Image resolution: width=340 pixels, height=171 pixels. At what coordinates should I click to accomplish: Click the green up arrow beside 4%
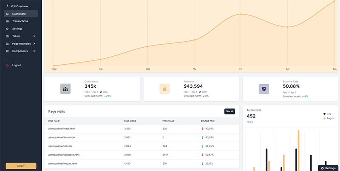click(x=303, y=97)
